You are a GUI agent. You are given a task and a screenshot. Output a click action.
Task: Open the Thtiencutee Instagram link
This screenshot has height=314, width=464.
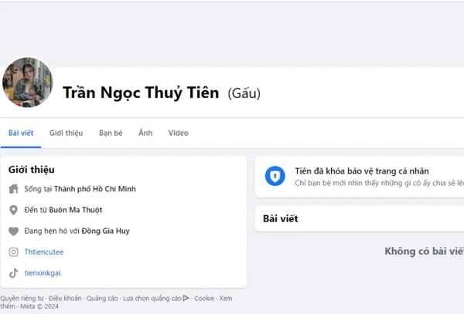tap(44, 252)
